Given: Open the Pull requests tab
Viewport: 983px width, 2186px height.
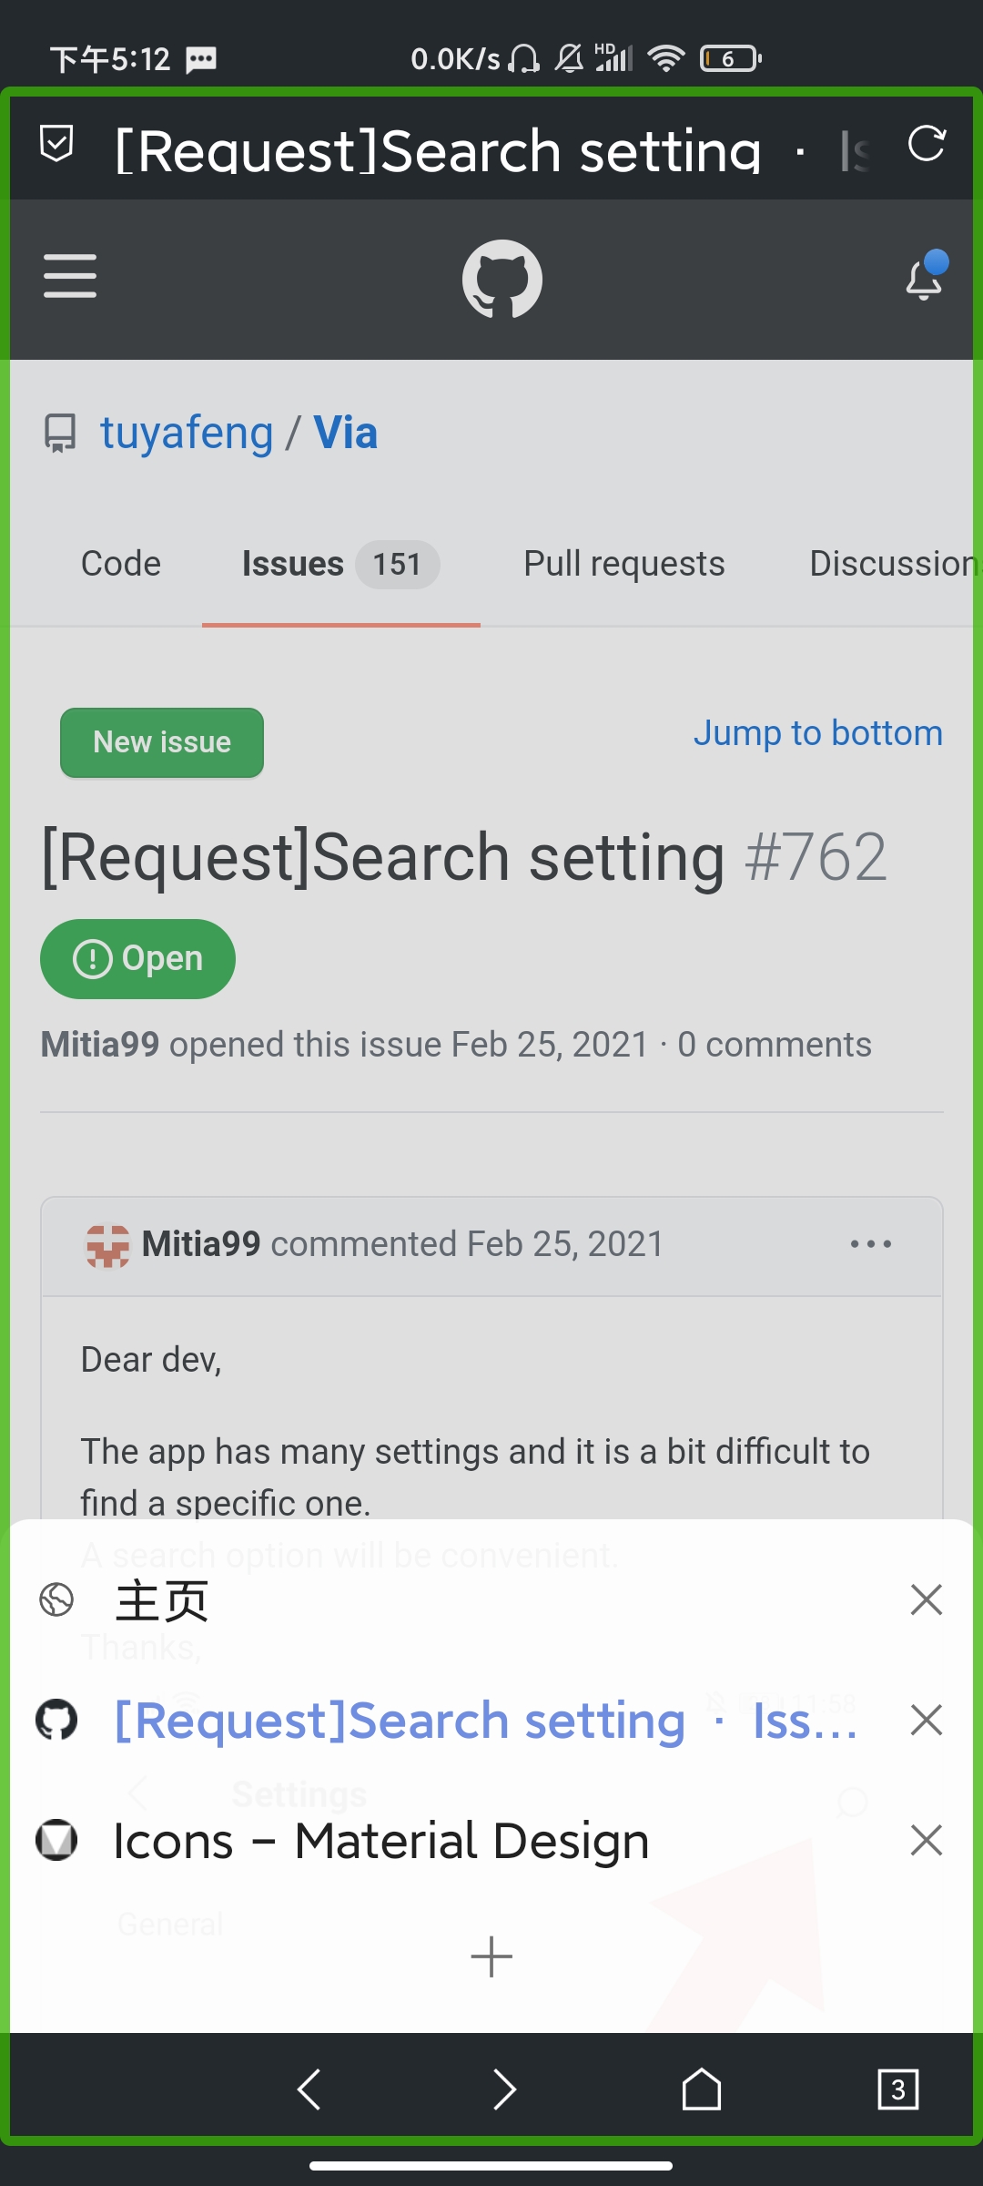Looking at the screenshot, I should [623, 563].
